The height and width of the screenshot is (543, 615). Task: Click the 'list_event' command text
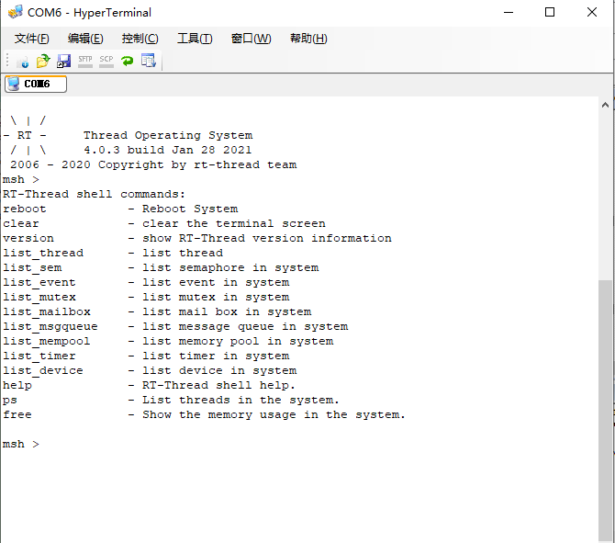pyautogui.click(x=39, y=283)
